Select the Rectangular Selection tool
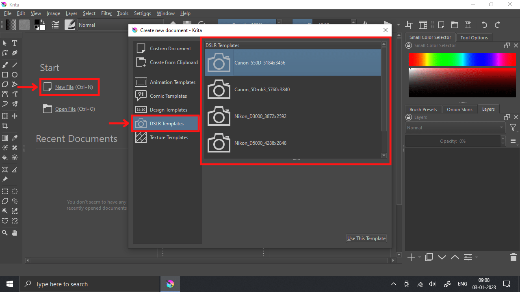Screen dimensions: 520x292 pos(5,191)
